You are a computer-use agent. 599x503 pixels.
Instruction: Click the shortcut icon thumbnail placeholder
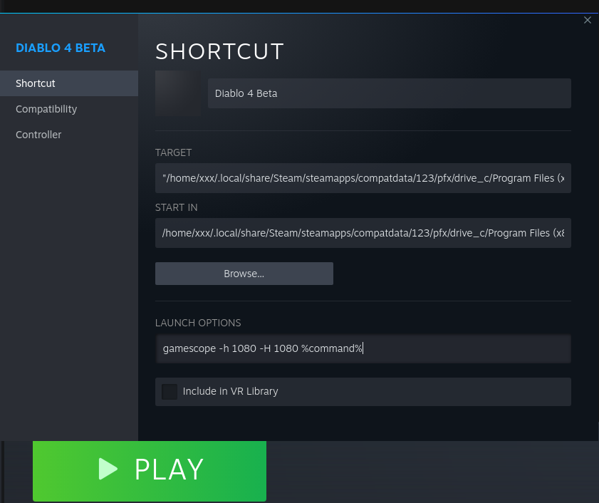tap(178, 93)
